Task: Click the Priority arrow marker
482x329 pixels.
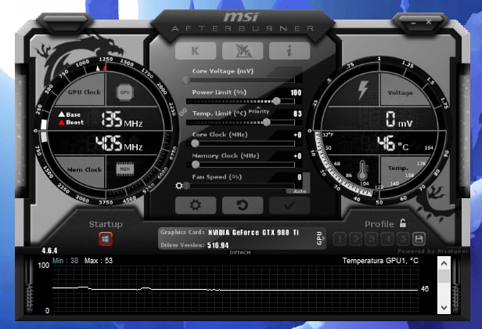Action: coord(258,107)
